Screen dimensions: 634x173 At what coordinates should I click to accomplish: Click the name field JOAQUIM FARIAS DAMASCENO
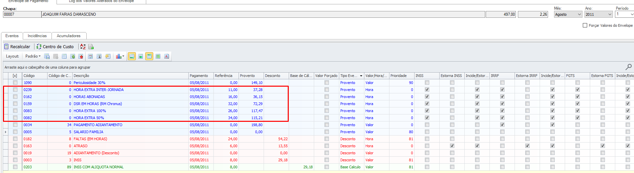tap(263, 14)
